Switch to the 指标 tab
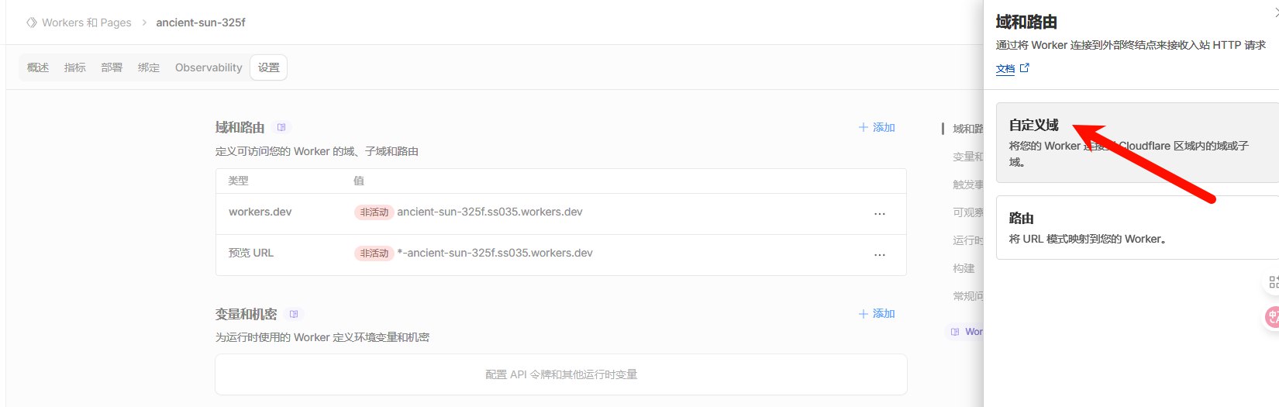Image resolution: width=1279 pixels, height=407 pixels. 75,67
